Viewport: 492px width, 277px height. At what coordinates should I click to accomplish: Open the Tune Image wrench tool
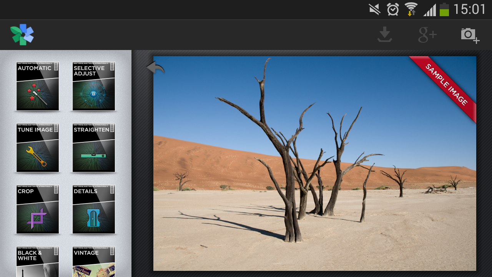(38, 148)
